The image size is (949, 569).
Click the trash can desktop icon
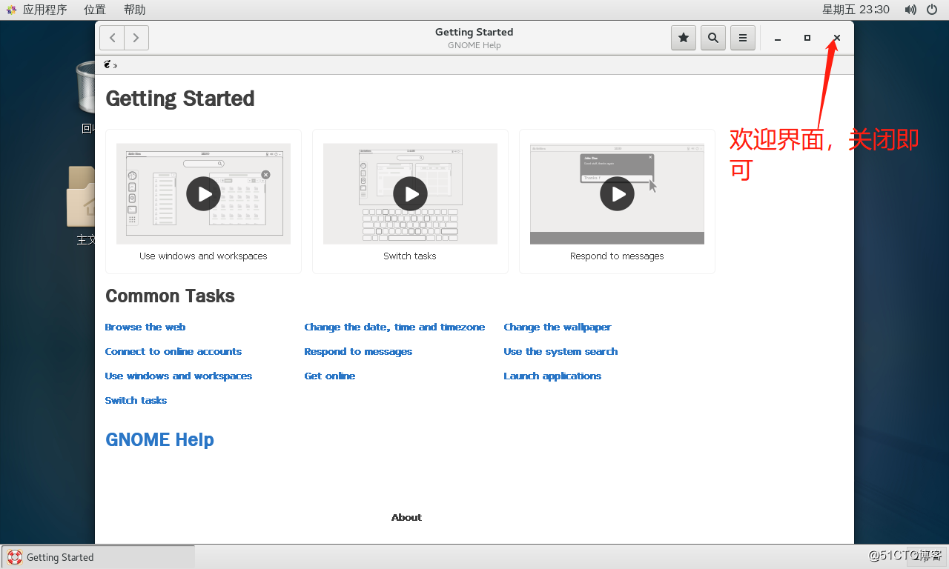(85, 89)
